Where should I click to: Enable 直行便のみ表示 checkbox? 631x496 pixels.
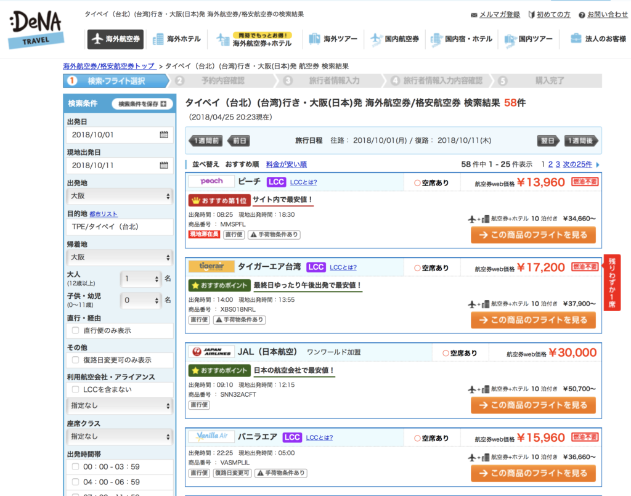tap(75, 330)
